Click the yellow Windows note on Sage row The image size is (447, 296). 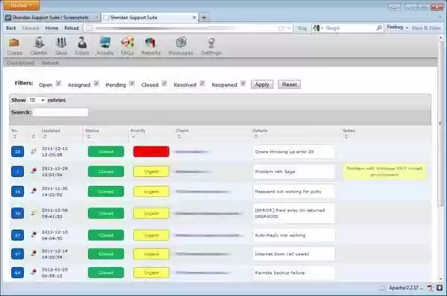point(384,172)
